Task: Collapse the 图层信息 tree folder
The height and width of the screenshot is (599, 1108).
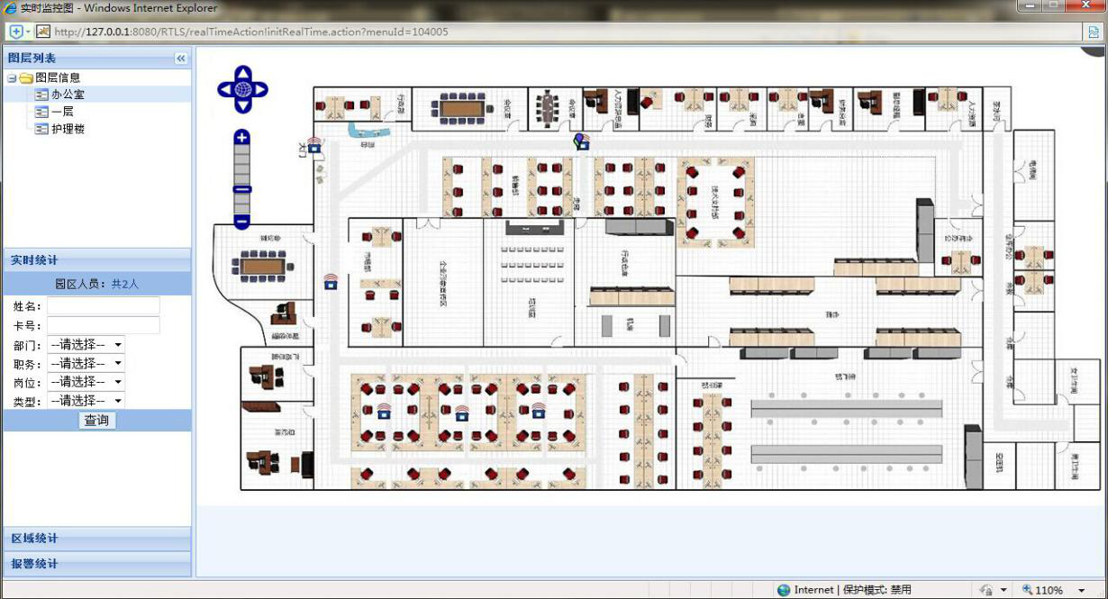Action: (x=12, y=78)
